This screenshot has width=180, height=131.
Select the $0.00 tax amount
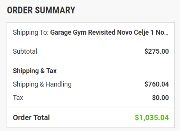[x=161, y=97]
